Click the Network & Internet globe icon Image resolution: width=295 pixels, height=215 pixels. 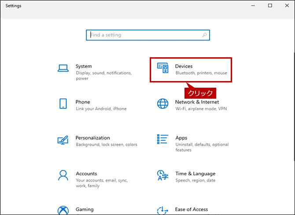tap(163, 104)
